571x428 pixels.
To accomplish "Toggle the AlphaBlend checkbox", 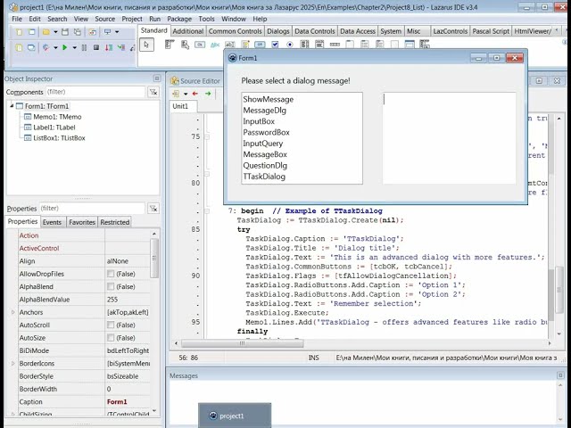I will coord(111,286).
